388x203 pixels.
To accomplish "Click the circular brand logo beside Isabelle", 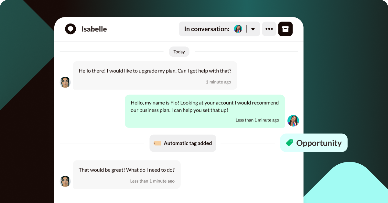I will tap(70, 29).
